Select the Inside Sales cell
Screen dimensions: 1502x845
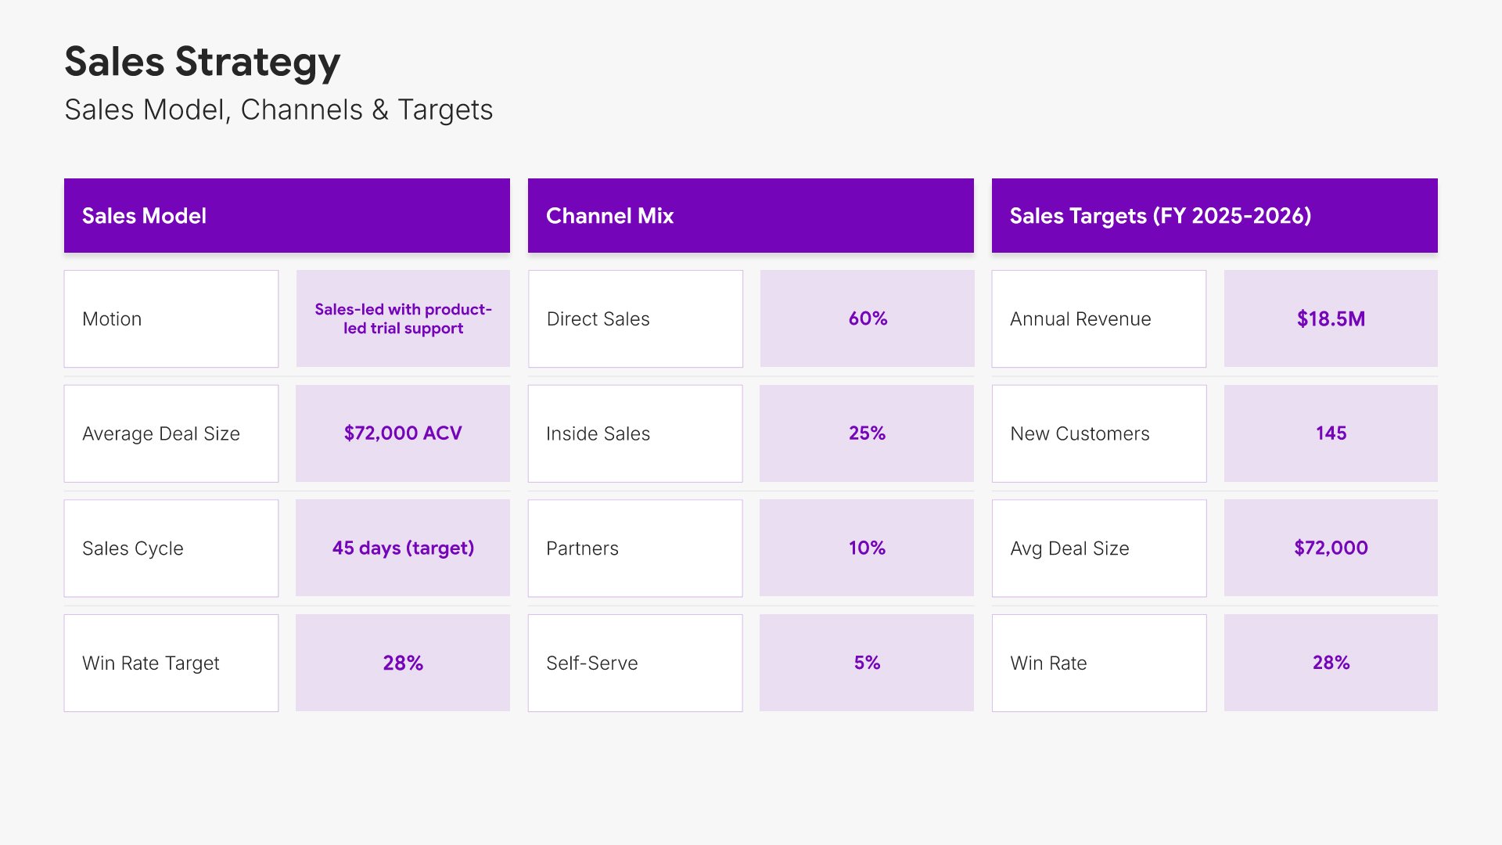pos(634,433)
